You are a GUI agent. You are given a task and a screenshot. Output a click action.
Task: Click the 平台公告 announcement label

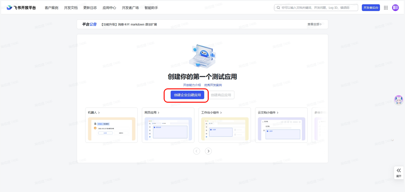(88, 24)
